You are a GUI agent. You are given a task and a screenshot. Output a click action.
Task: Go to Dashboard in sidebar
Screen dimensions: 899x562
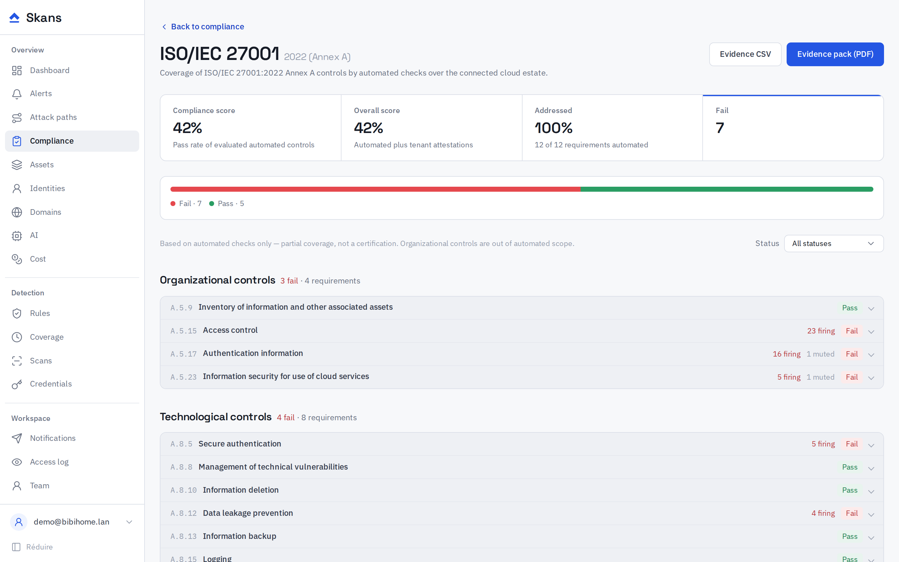pos(72,70)
